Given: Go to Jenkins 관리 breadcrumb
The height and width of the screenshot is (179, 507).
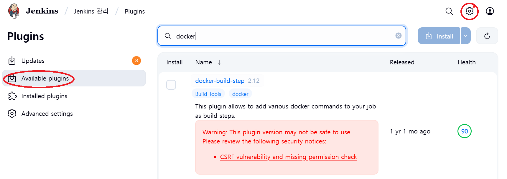Looking at the screenshot, I should pyautogui.click(x=91, y=11).
